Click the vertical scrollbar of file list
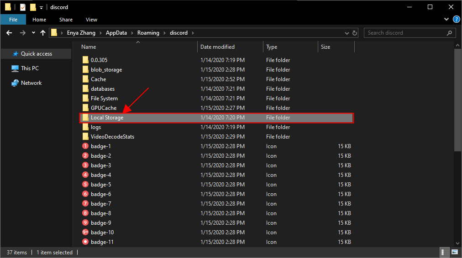This screenshot has width=462, height=258. click(458, 100)
